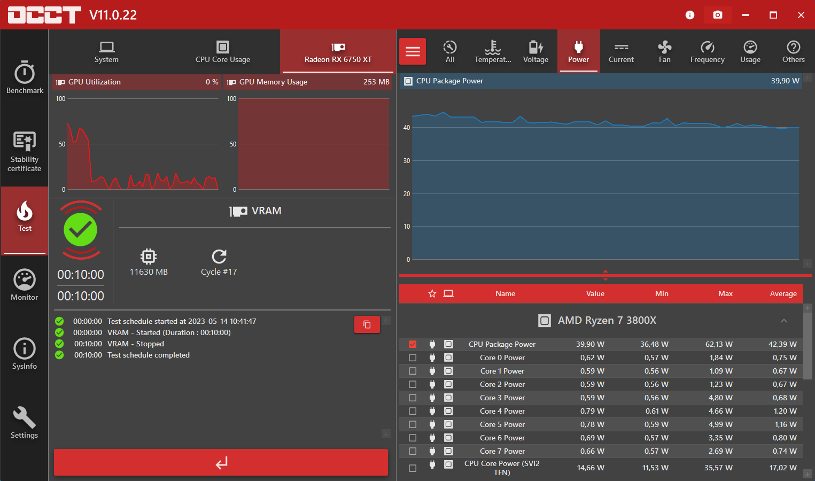Switch to the CPU Core Usage tab
This screenshot has height=481, width=815.
(223, 51)
